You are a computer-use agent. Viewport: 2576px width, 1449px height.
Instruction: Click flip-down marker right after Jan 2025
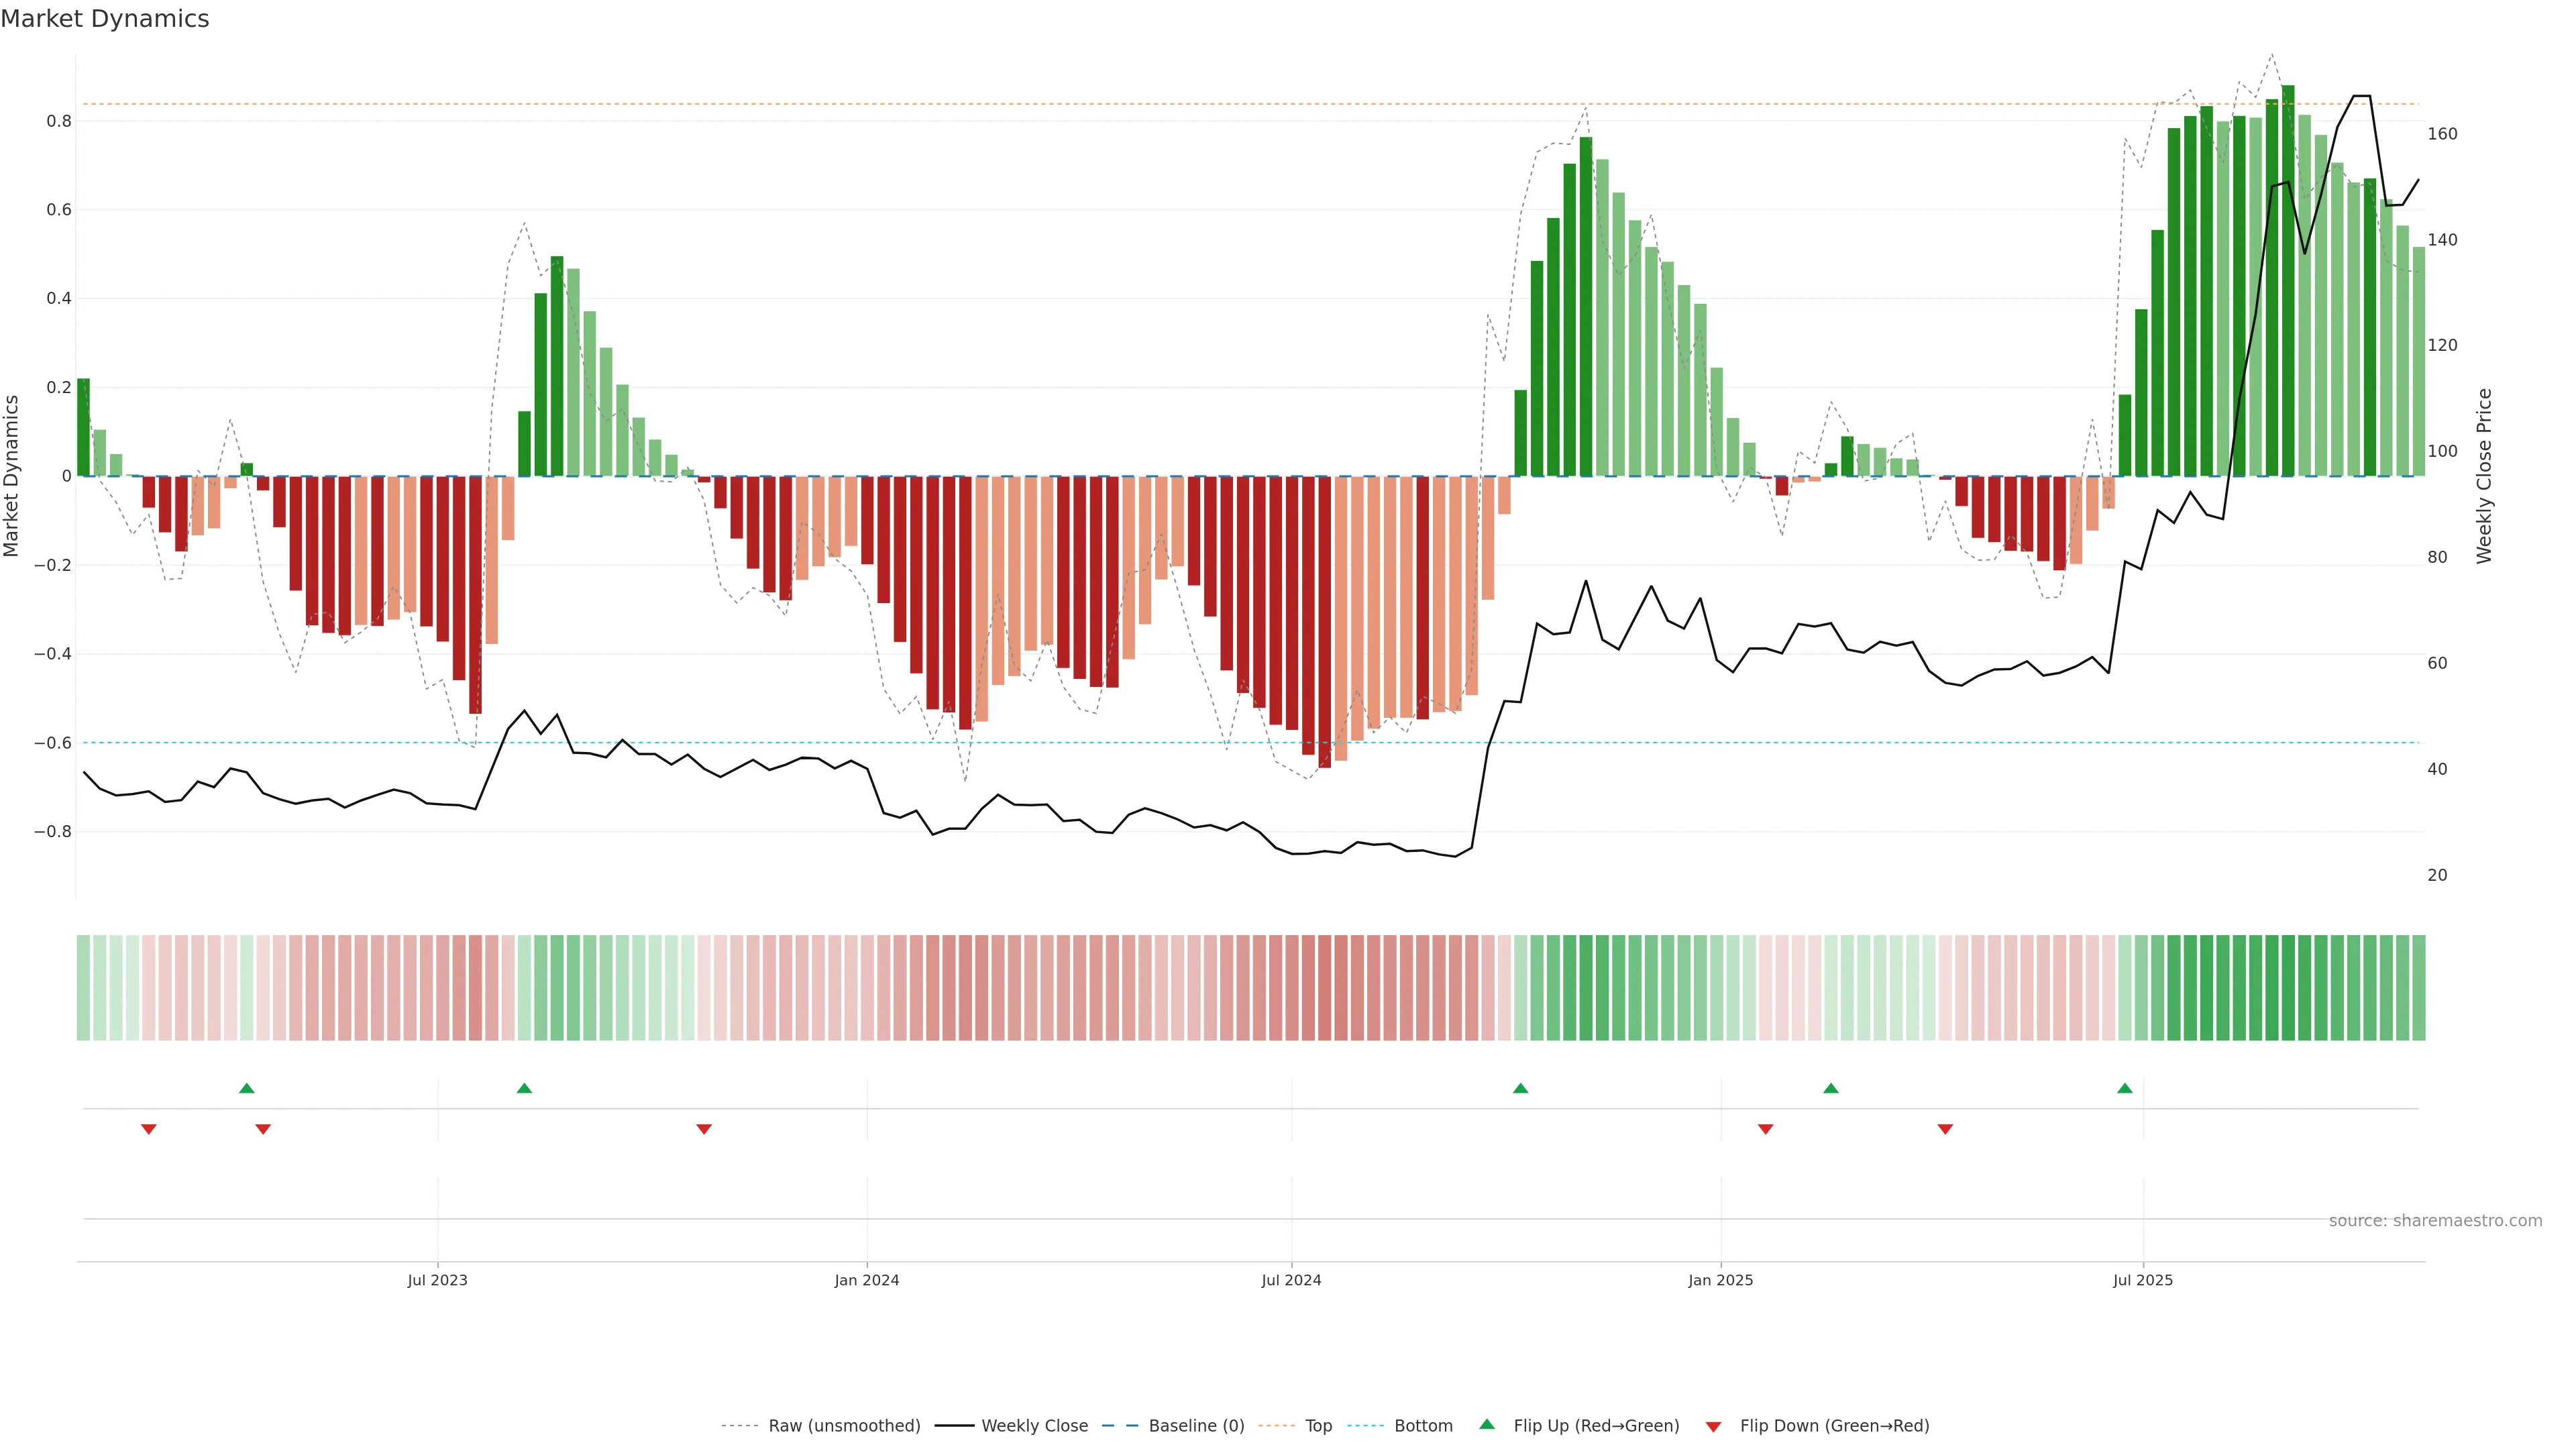click(1765, 1129)
